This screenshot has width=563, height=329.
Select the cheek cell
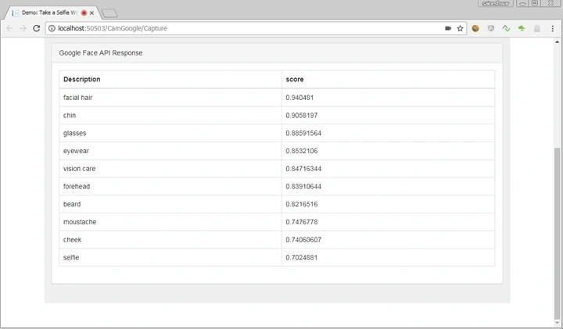[x=170, y=240]
